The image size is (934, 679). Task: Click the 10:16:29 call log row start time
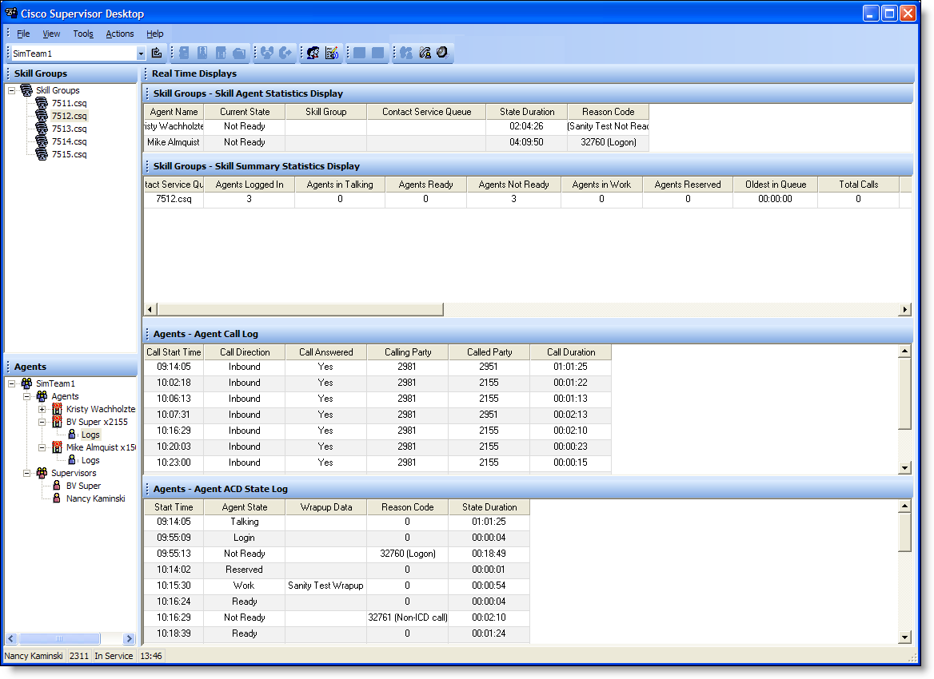[x=174, y=431]
